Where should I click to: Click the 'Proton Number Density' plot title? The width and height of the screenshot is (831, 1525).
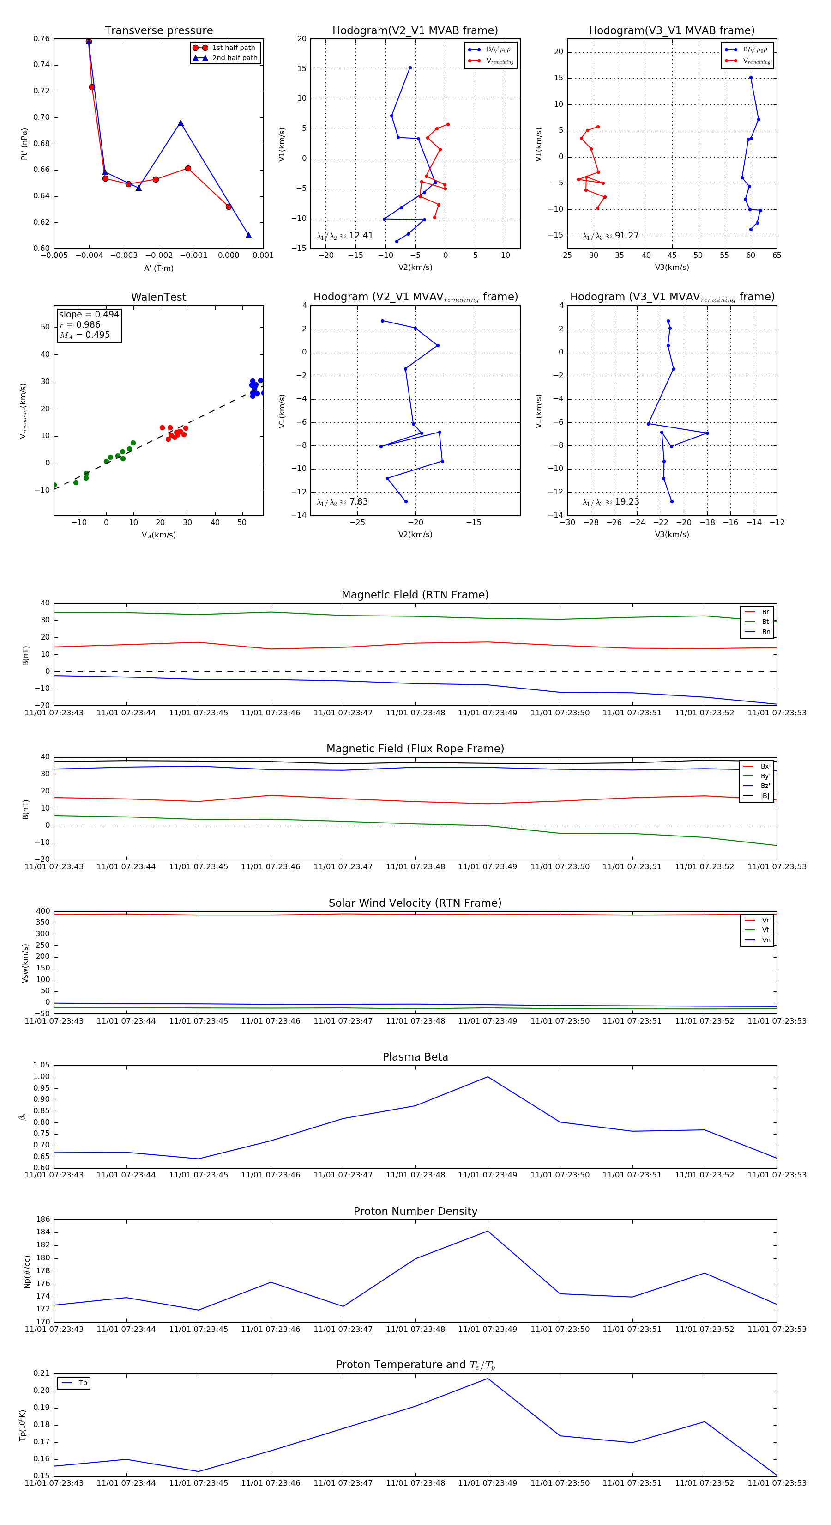click(415, 1212)
